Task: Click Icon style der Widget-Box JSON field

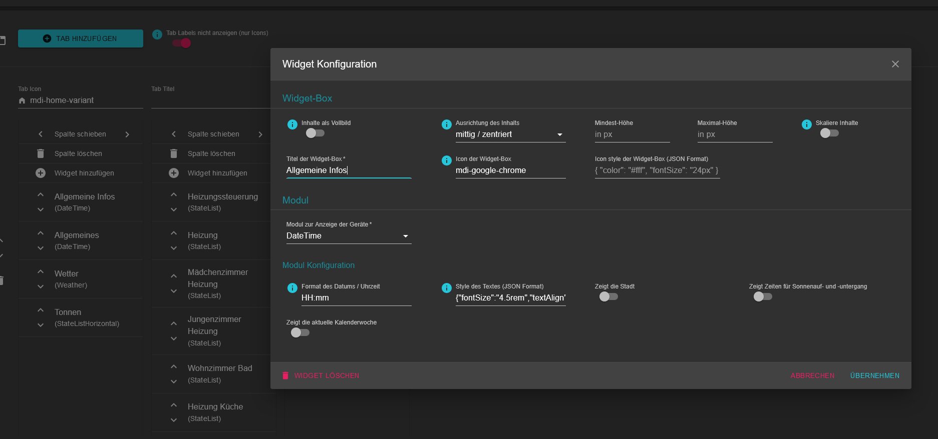Action: [x=657, y=170]
